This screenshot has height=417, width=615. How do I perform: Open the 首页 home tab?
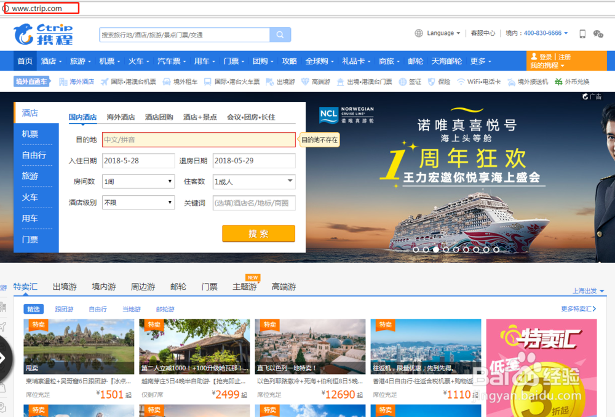[25, 61]
